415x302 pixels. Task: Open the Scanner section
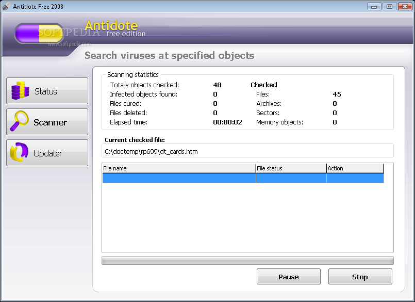coord(47,122)
